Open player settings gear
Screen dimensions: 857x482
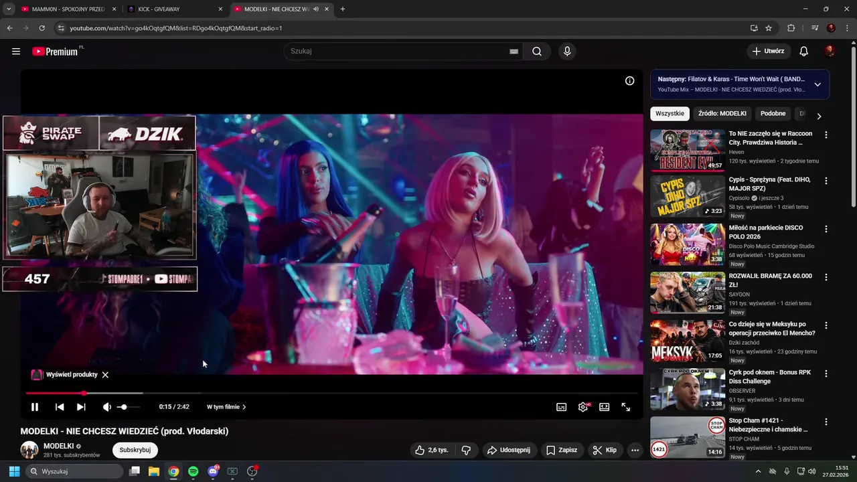[583, 407]
